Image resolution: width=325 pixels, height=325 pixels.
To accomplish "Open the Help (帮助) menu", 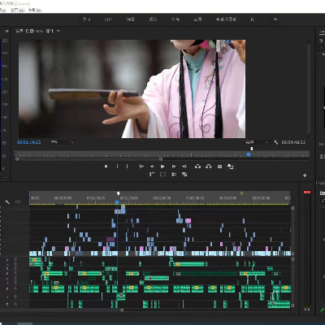I will coord(35,10).
